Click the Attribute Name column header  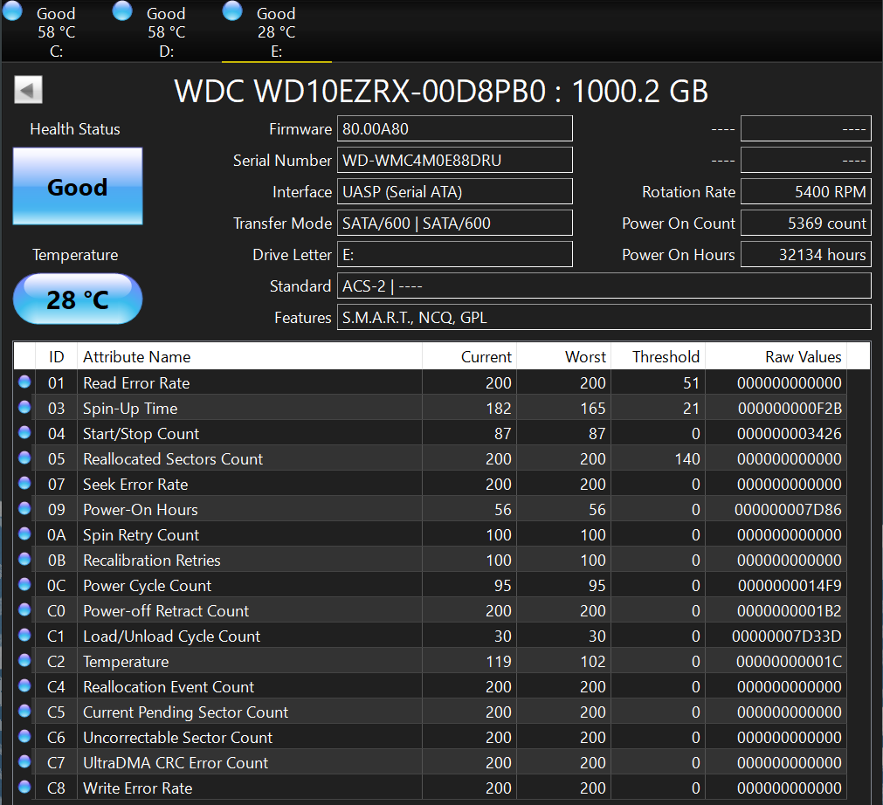[x=250, y=357]
